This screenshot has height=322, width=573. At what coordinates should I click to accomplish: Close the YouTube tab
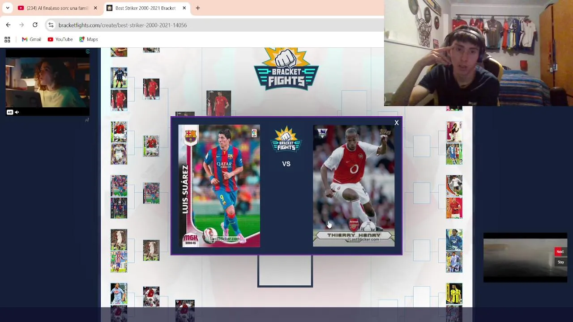95,8
